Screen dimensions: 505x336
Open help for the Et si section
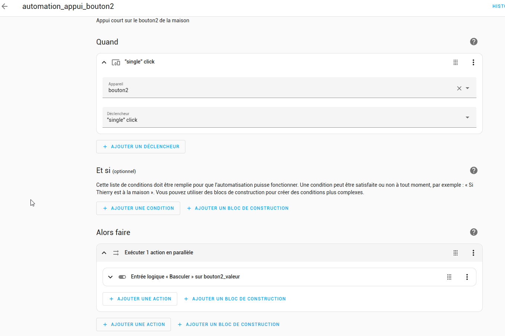click(473, 170)
